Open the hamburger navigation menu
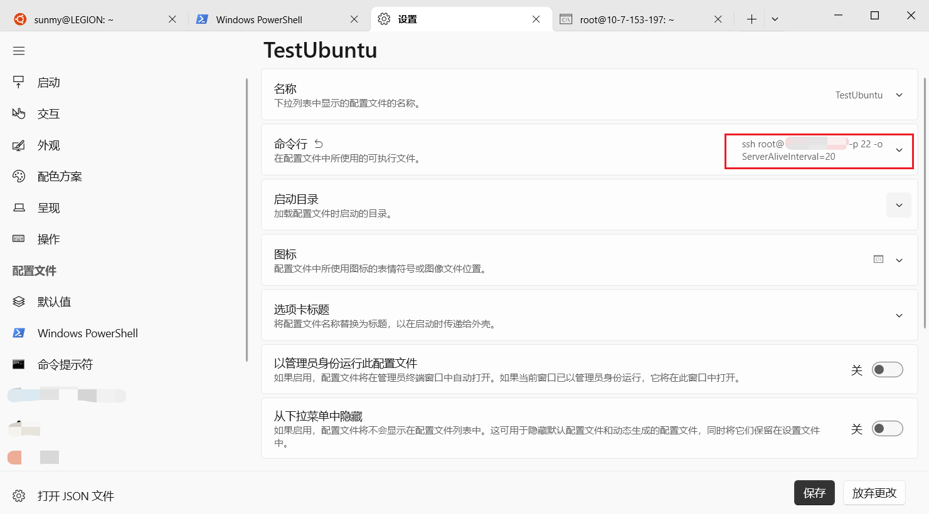929x514 pixels. (x=19, y=51)
